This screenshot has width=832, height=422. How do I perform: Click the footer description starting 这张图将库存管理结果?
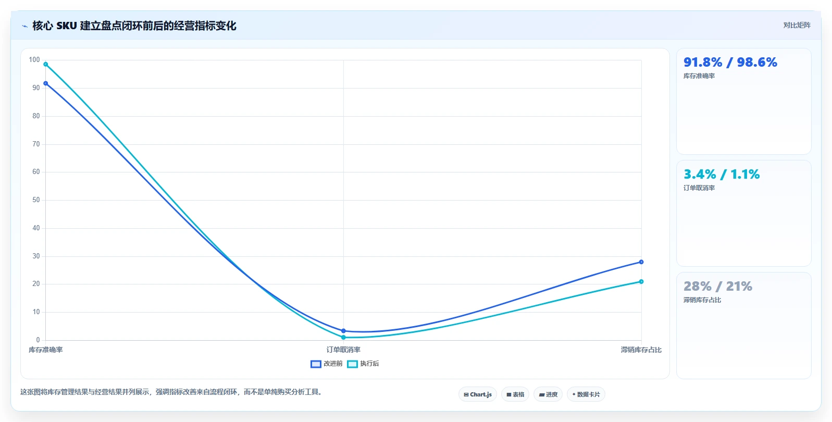pos(172,392)
